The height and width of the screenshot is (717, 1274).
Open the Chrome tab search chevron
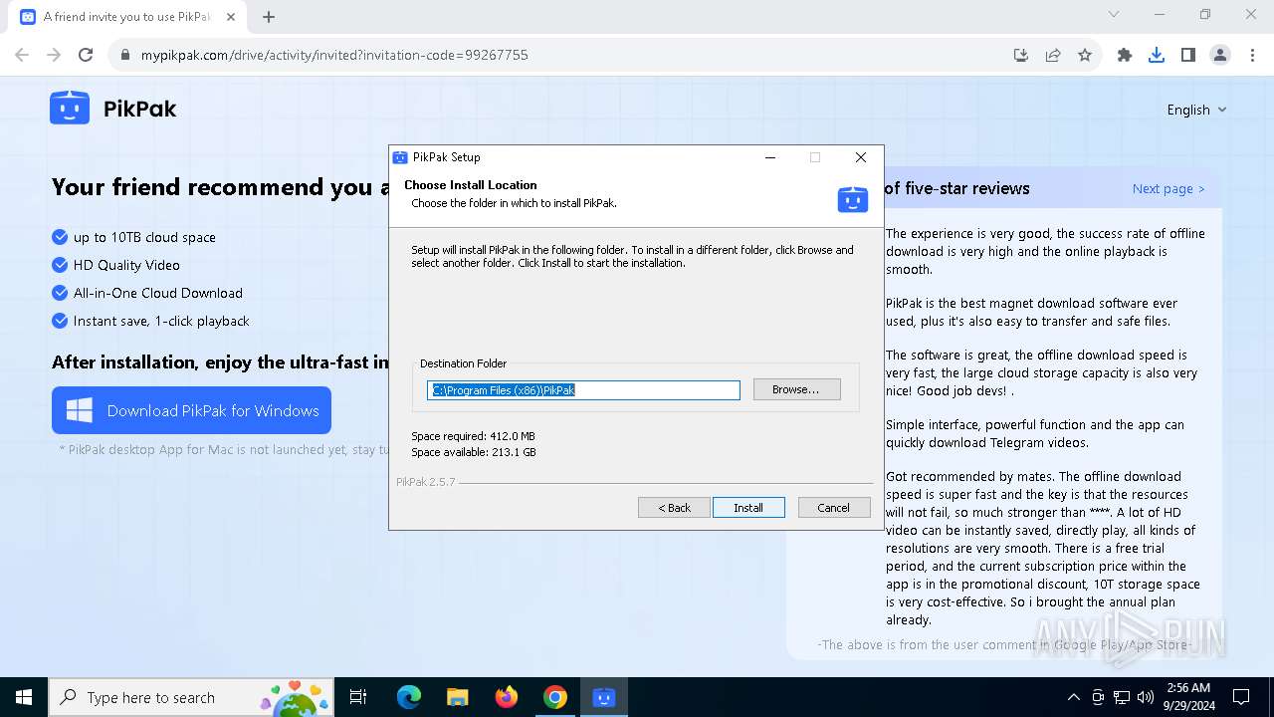[x=1114, y=15]
